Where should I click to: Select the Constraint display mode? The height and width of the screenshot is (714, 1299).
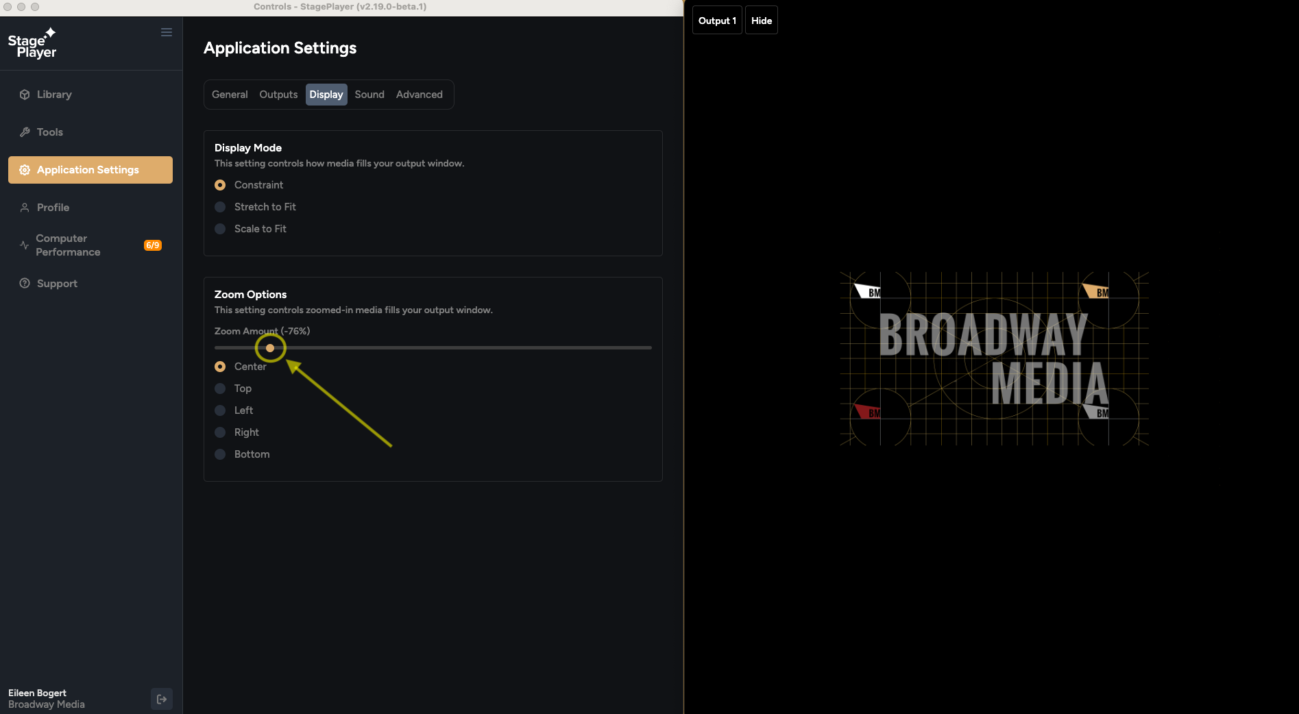[x=220, y=185]
